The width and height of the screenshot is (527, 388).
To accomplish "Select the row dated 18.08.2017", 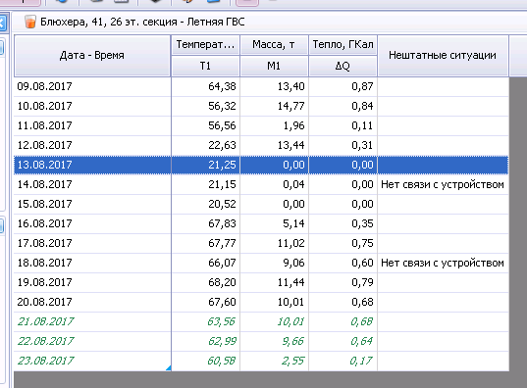I will (261, 263).
